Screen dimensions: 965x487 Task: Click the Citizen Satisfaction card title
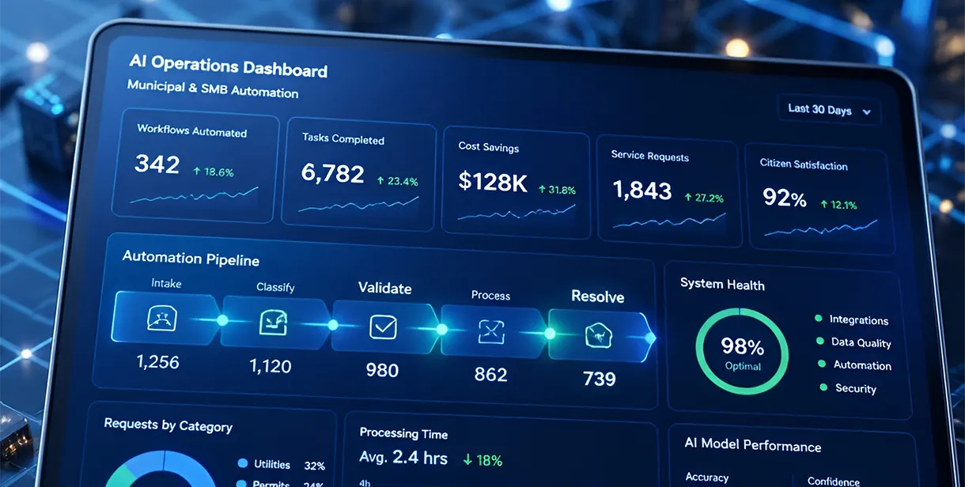pos(804,164)
